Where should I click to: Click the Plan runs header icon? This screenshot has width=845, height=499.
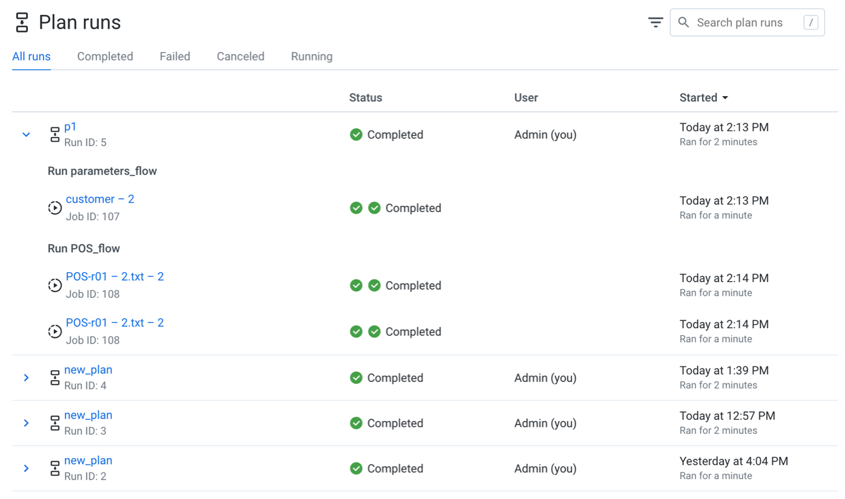click(22, 23)
